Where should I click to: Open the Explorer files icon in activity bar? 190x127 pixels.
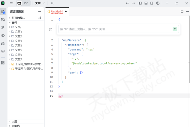[x=3, y=12]
